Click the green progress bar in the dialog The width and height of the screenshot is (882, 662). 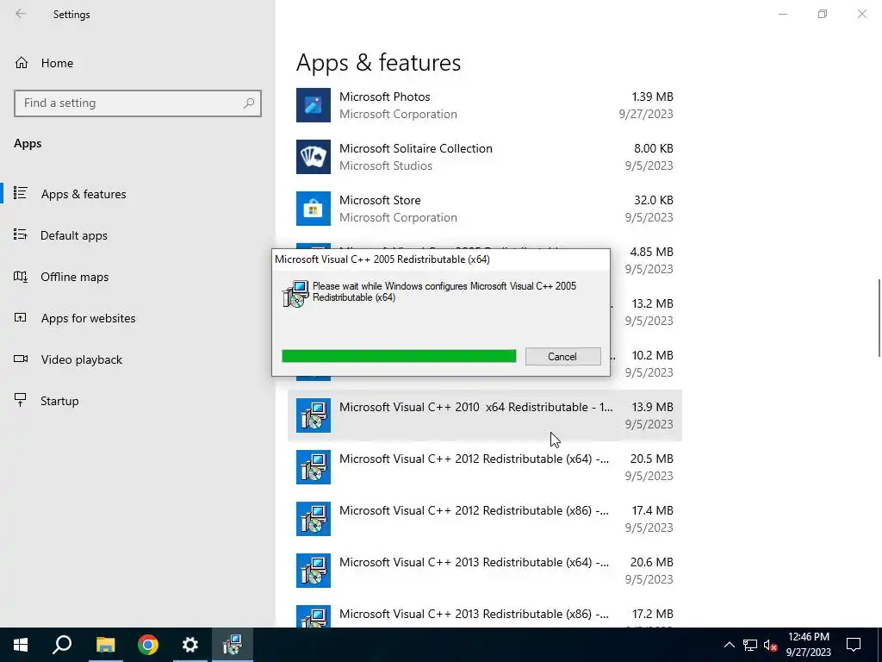[399, 356]
